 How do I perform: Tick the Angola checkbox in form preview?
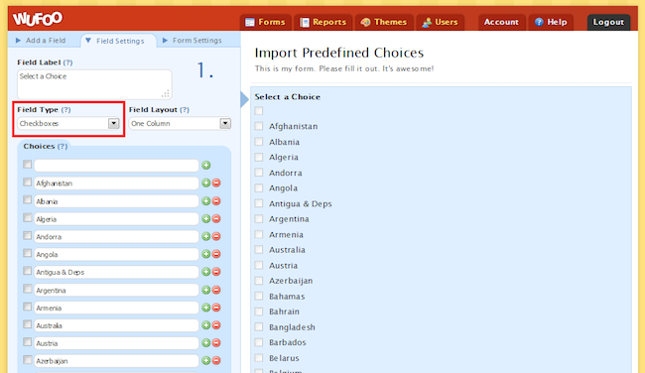pos(259,187)
